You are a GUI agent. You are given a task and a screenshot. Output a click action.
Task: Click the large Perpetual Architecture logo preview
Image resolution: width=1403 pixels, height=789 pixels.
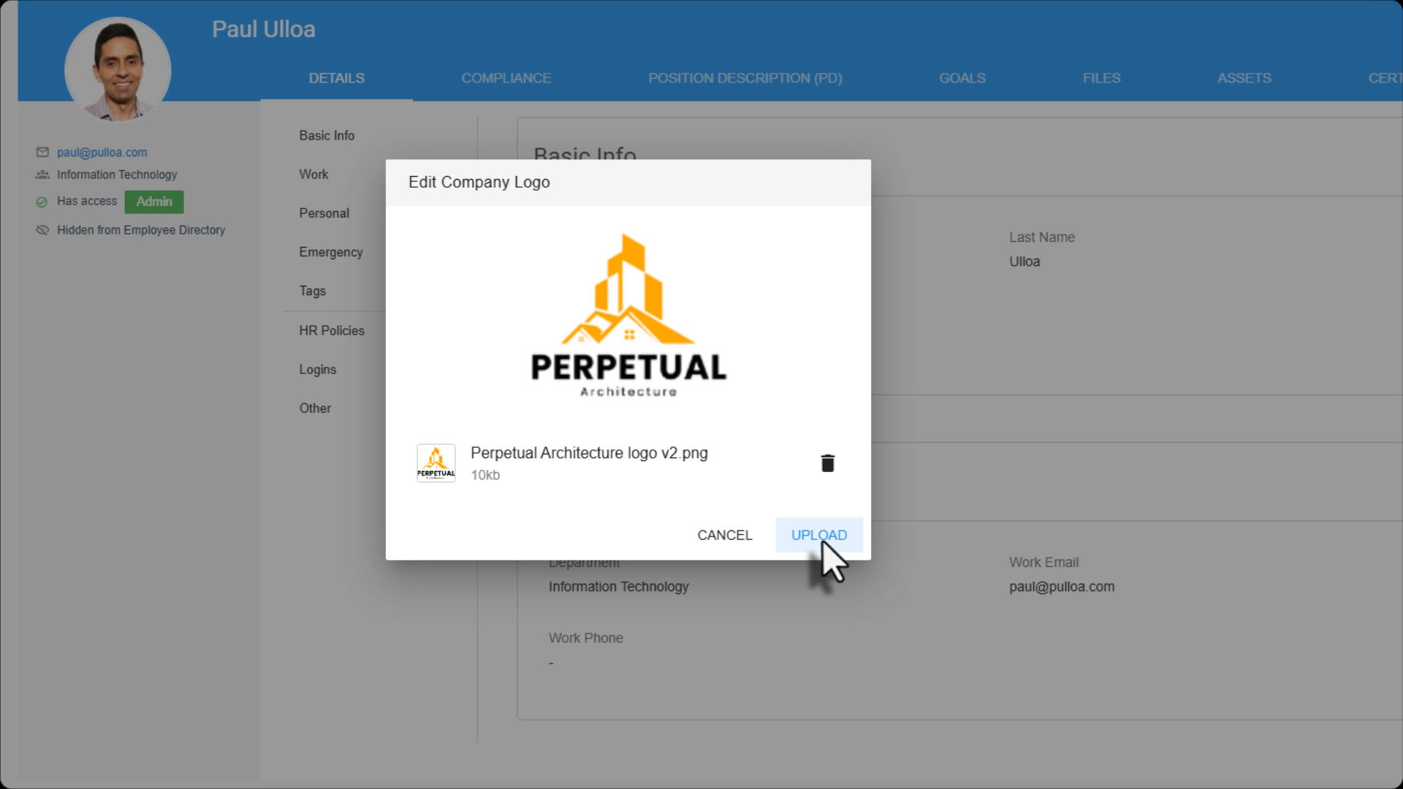pyautogui.click(x=628, y=316)
